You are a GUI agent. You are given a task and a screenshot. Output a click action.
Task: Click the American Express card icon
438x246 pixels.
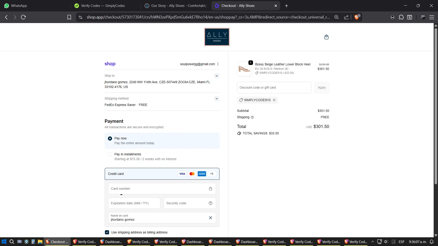(202, 174)
